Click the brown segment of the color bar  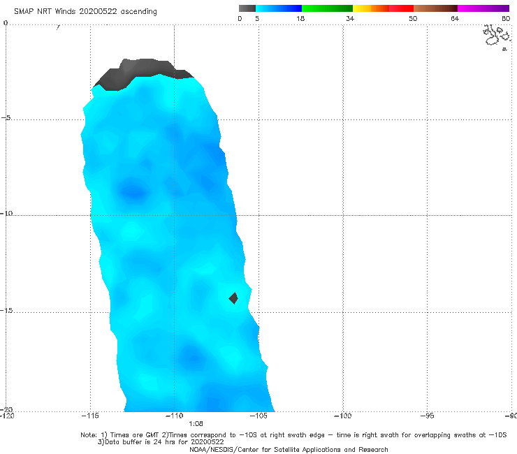pos(435,8)
